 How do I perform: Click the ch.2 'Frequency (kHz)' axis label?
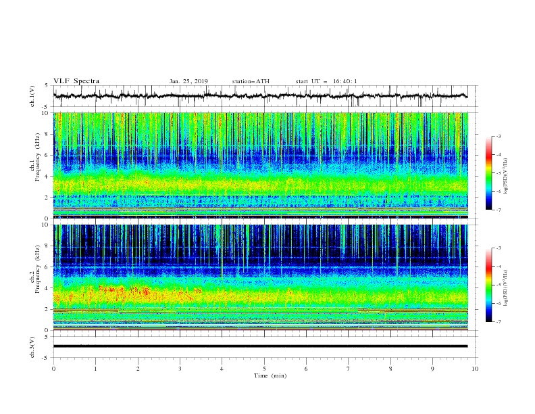38,269
